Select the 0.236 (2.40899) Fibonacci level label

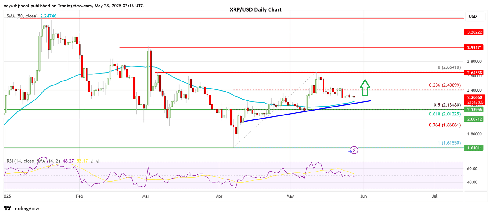tap(444, 85)
